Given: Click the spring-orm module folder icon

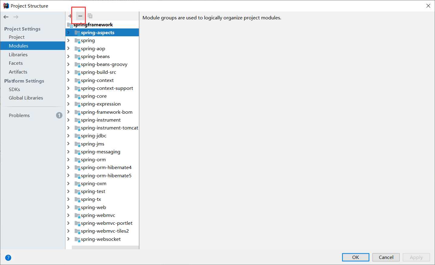Looking at the screenshot, I should tap(77, 160).
